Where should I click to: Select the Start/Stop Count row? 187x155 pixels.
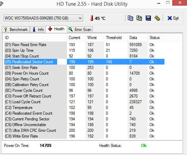(84, 56)
